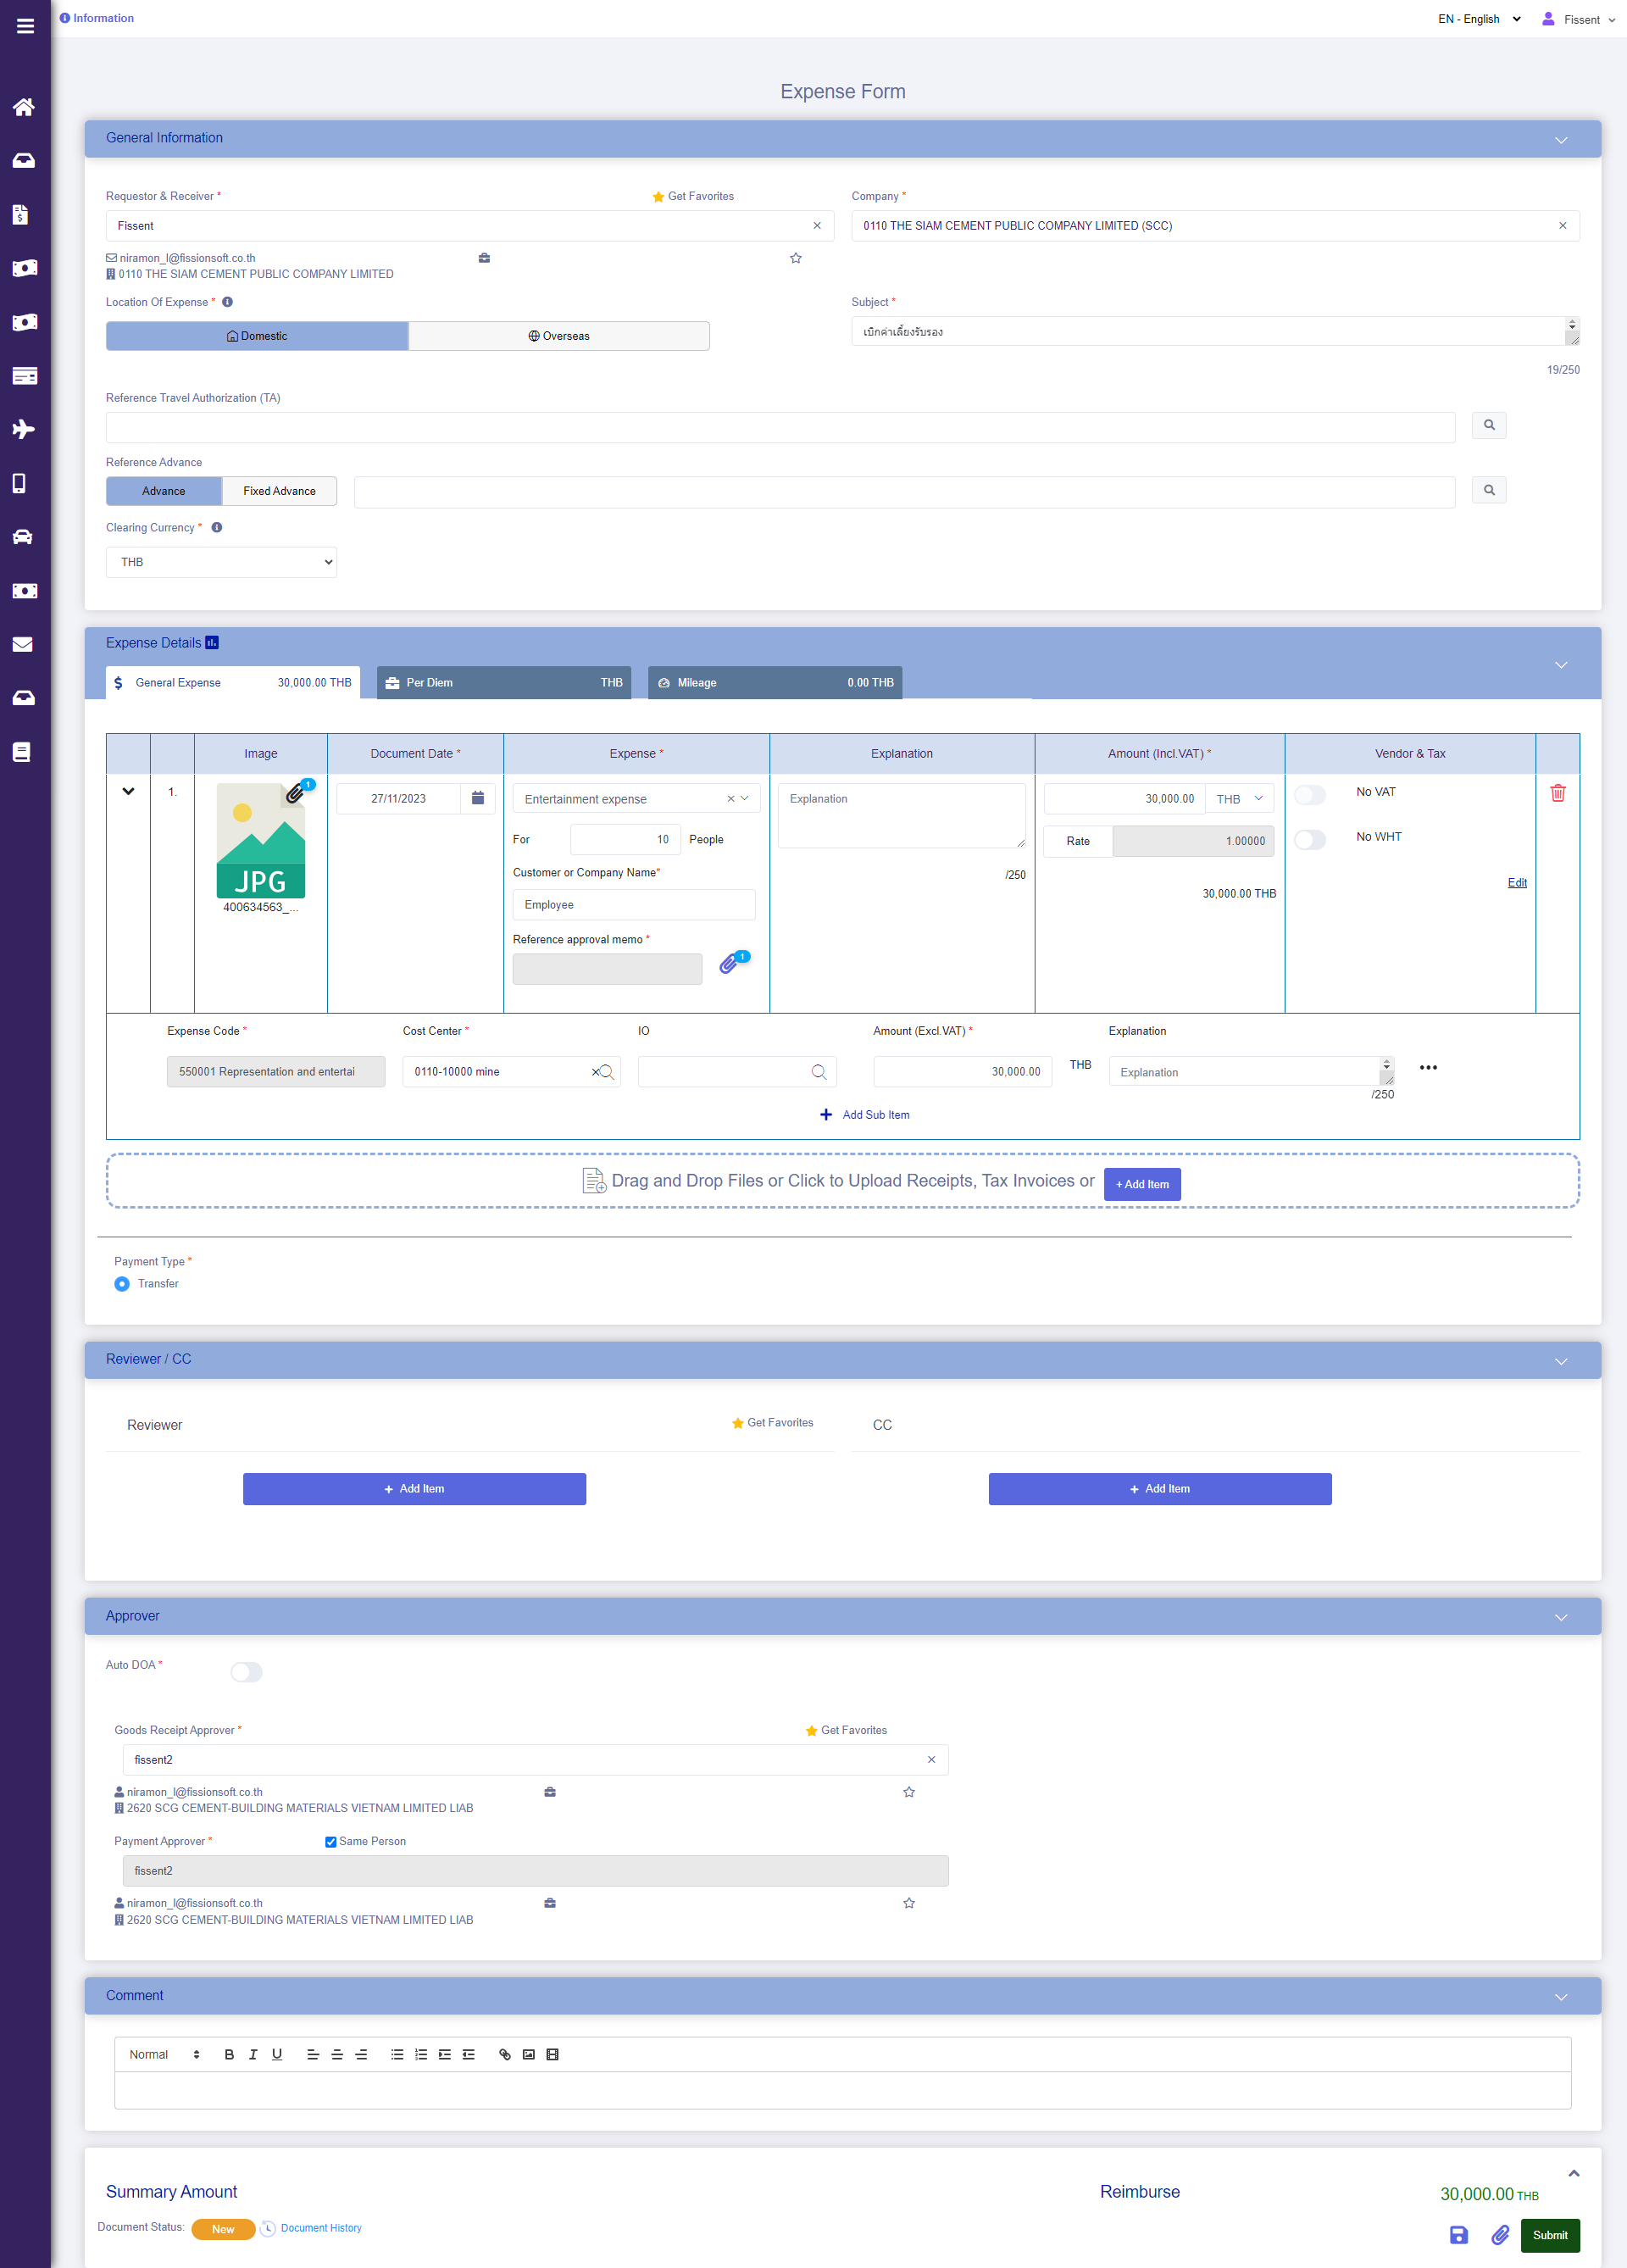Click the home icon in sidebar
Screen dimensions: 1627x2268
click(24, 107)
